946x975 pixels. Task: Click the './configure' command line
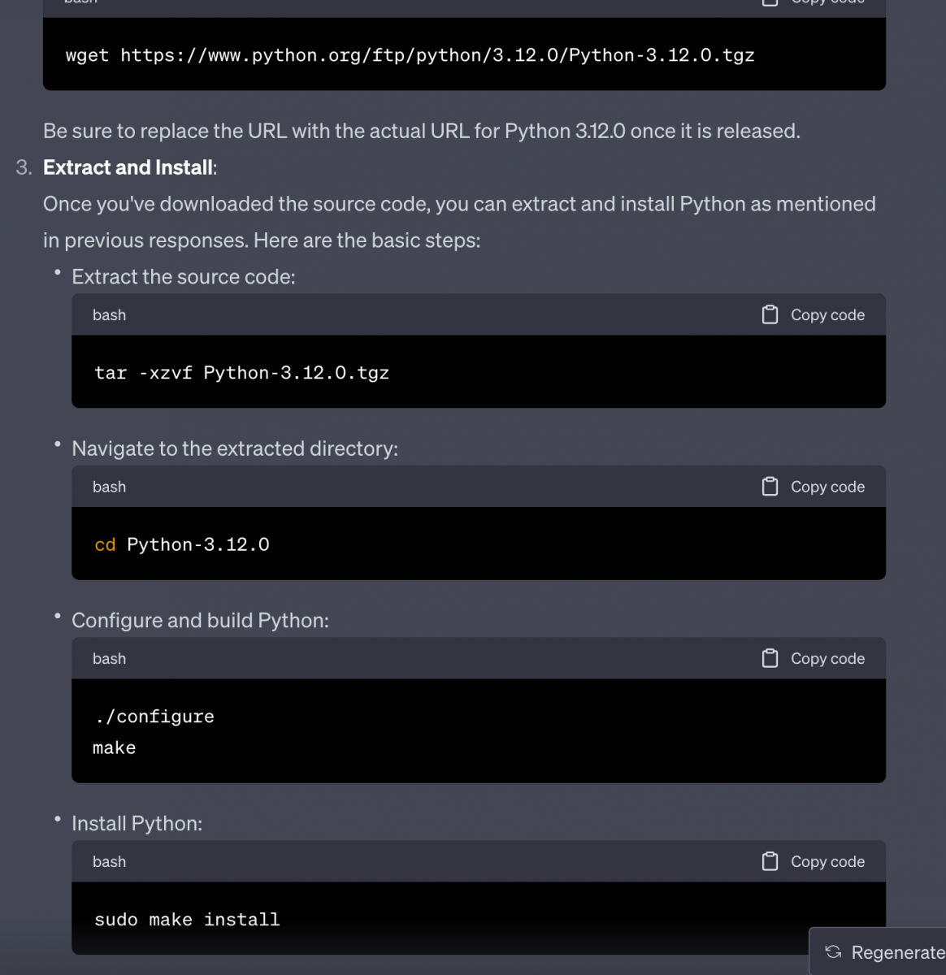coord(154,717)
